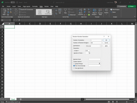137x103 pixels.
Task: Click the range collapse arrow icon
Action: [x=99, y=64]
